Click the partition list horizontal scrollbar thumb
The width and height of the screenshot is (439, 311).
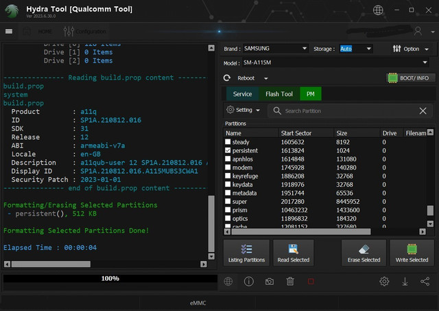pyautogui.click(x=301, y=231)
